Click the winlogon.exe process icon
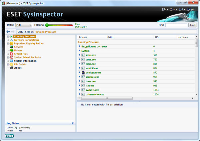200x141 pixels. pos(83,72)
